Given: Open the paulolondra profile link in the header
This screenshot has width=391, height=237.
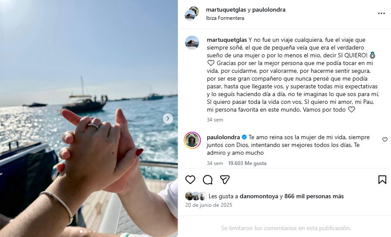Looking at the screenshot, I should coord(269,10).
